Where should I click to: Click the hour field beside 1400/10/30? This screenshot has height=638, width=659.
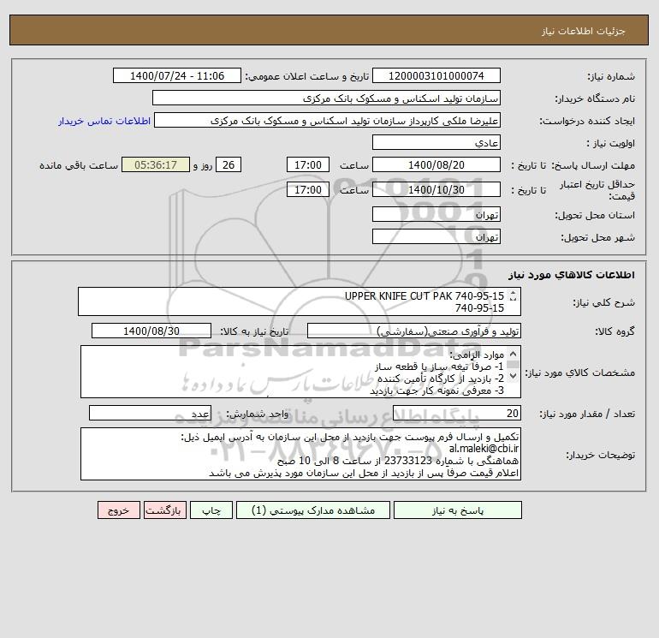(307, 189)
